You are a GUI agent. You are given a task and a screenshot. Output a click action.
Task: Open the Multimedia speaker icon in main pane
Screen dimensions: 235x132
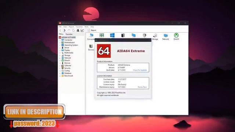coord(144,35)
